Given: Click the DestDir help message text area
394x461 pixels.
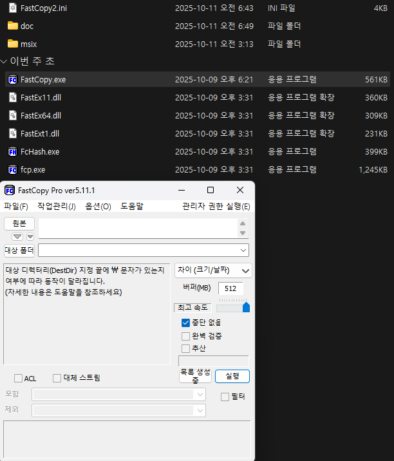Looking at the screenshot, I should coord(87,314).
